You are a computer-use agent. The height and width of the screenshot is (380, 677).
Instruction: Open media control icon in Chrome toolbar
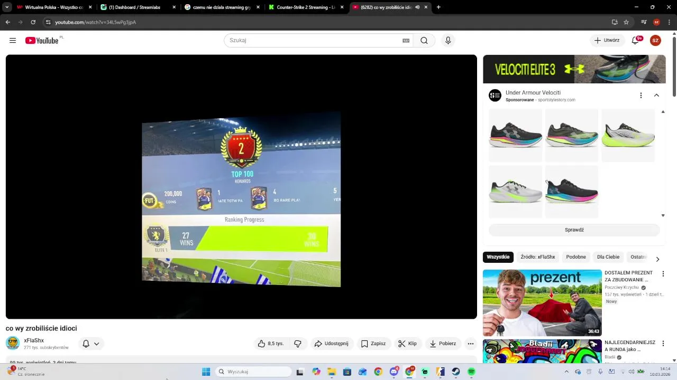[x=644, y=22]
